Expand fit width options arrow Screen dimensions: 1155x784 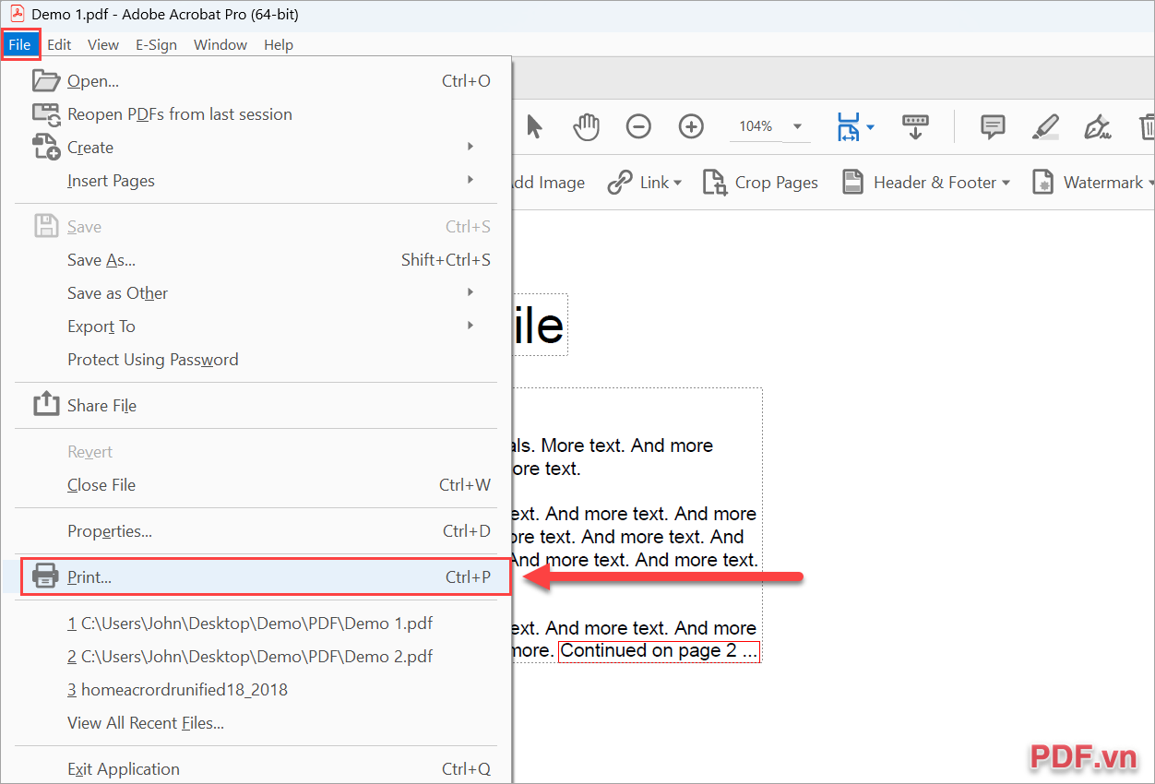tap(870, 127)
